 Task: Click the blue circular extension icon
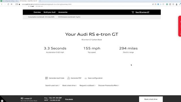tap(158, 4)
